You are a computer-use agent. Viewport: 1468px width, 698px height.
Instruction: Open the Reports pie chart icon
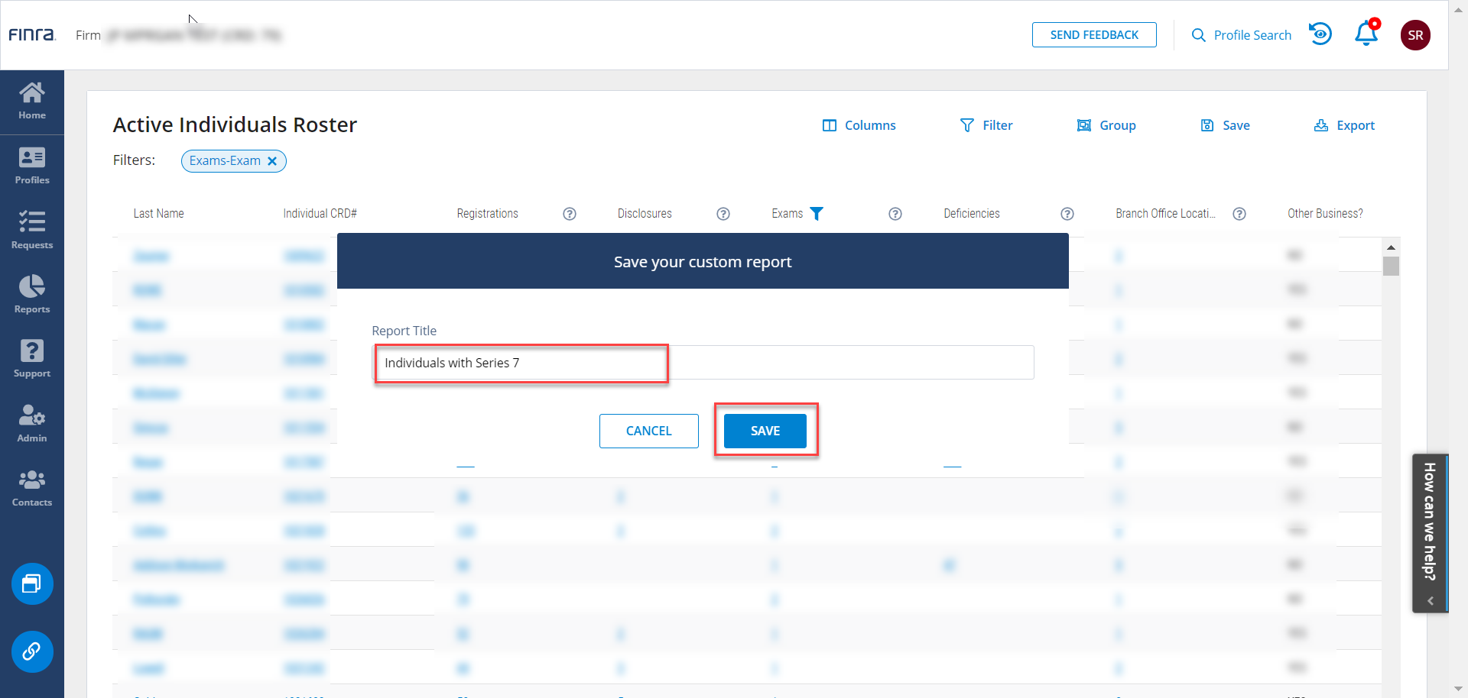32,294
